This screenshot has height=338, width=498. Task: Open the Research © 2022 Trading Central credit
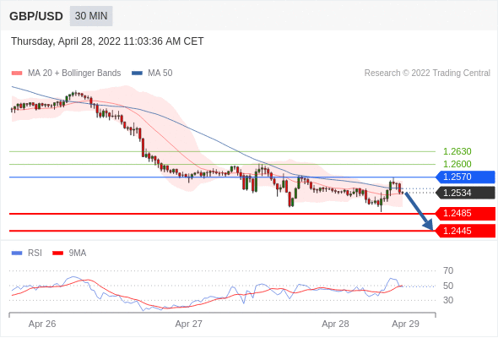(x=427, y=74)
